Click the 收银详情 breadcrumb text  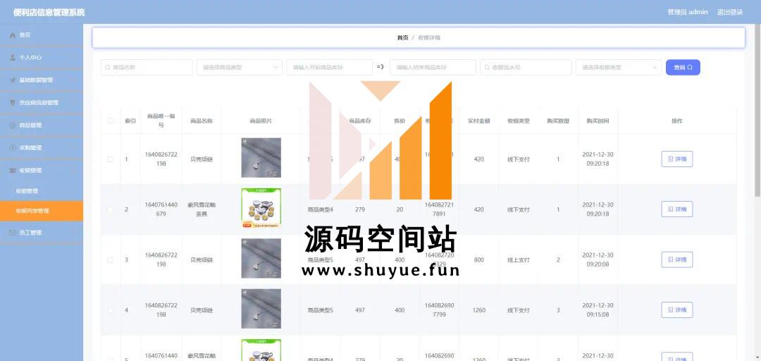pyautogui.click(x=429, y=37)
